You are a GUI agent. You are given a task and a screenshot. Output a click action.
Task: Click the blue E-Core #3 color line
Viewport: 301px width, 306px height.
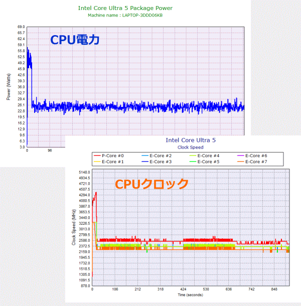(145, 162)
